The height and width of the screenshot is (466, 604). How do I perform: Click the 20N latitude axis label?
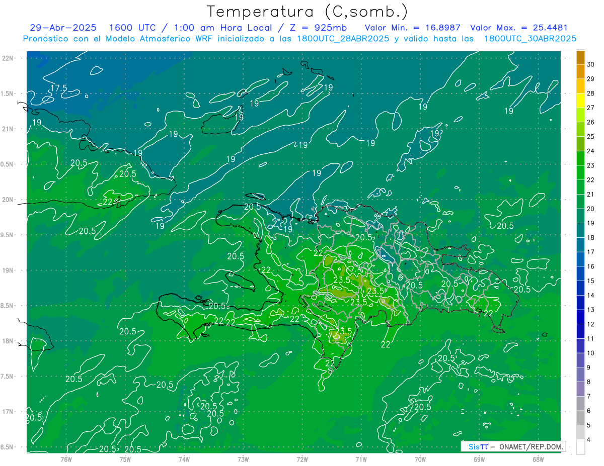8,200
